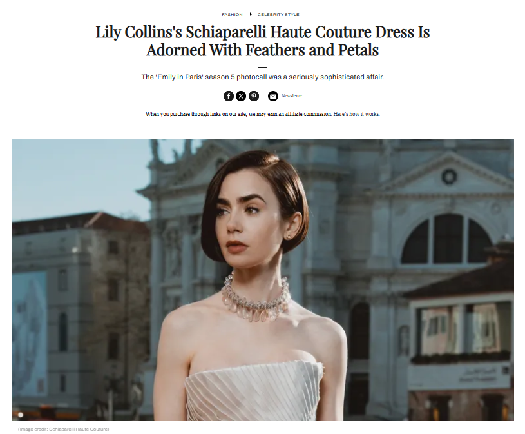Click the newsletter envelope icon
This screenshot has height=434, width=525.
pyautogui.click(x=273, y=96)
